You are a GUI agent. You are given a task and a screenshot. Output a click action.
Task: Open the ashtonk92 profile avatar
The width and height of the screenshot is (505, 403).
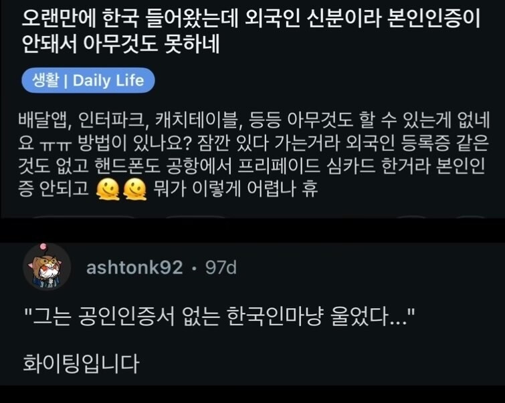[47, 267]
